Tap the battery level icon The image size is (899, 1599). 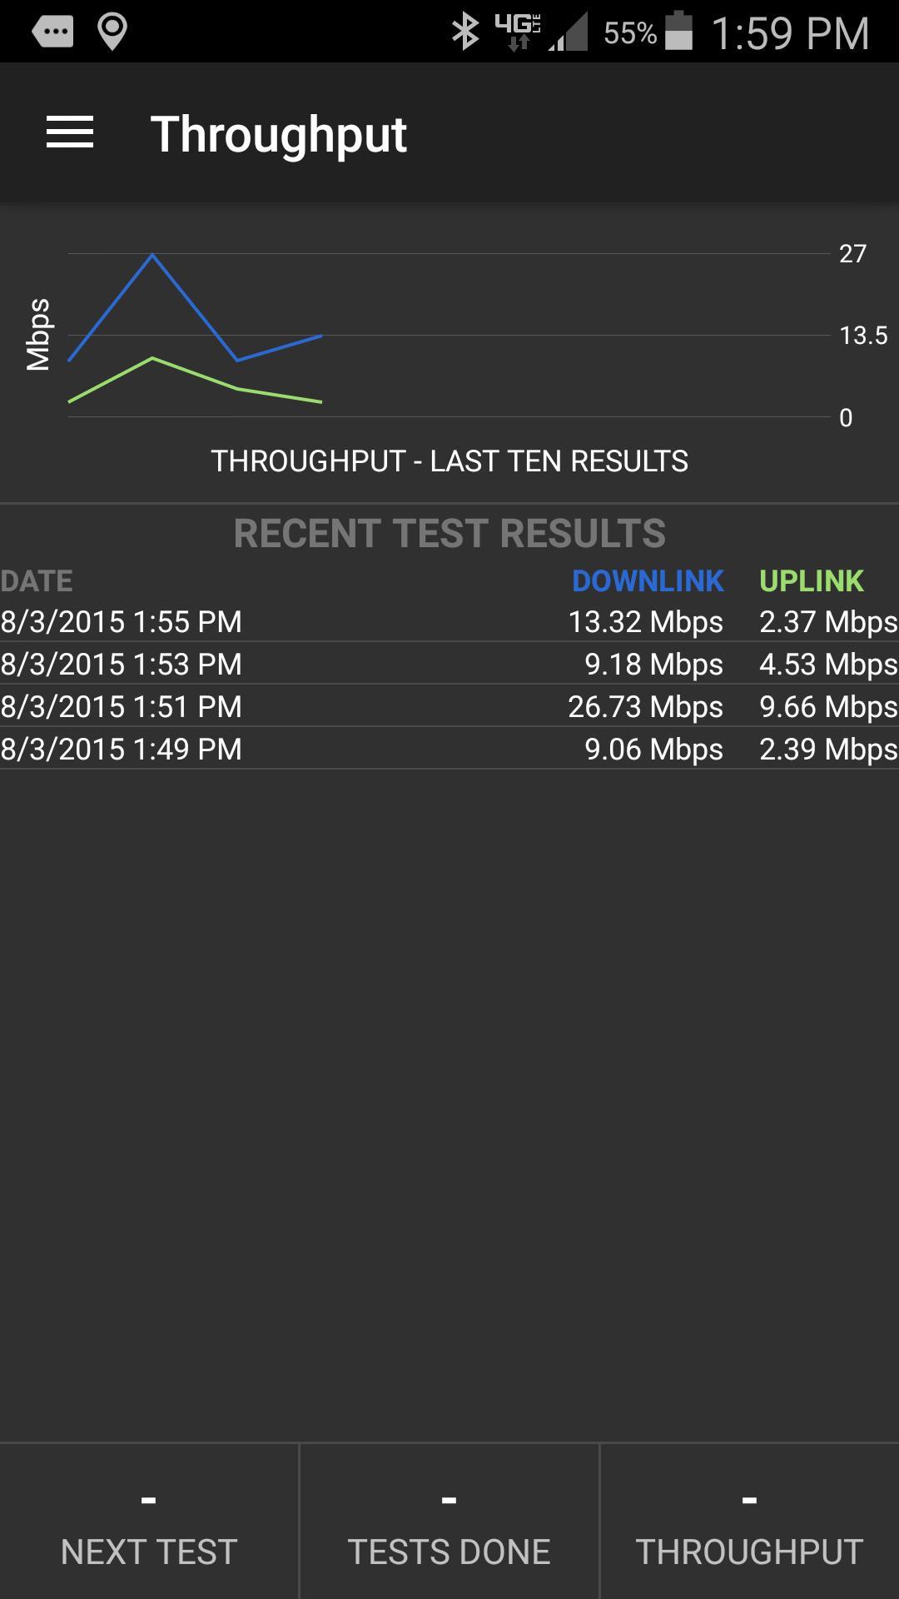[x=679, y=32]
